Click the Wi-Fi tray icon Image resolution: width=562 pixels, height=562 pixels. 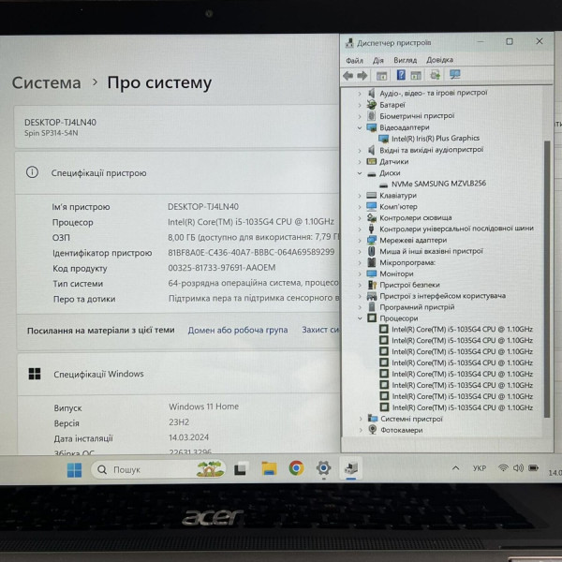(x=503, y=467)
